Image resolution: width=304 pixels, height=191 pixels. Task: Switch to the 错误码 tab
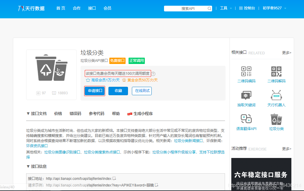click(75, 114)
